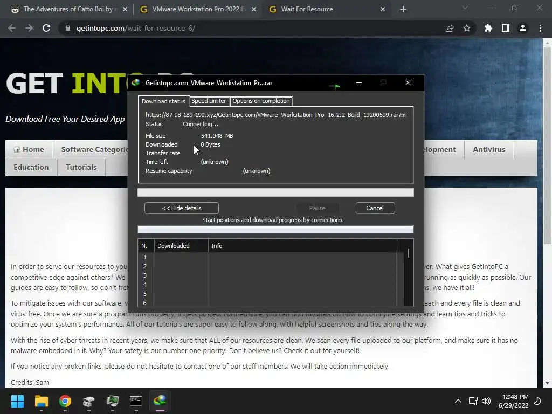Image resolution: width=552 pixels, height=414 pixels.
Task: Share this page via address bar icon
Action: (x=450, y=28)
